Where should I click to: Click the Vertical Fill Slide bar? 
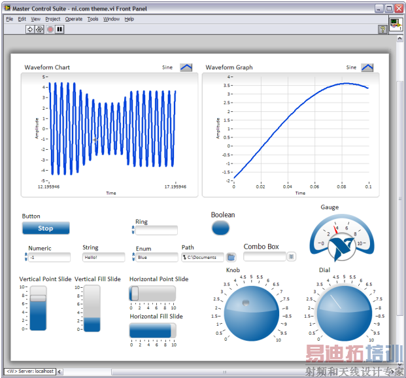92,308
